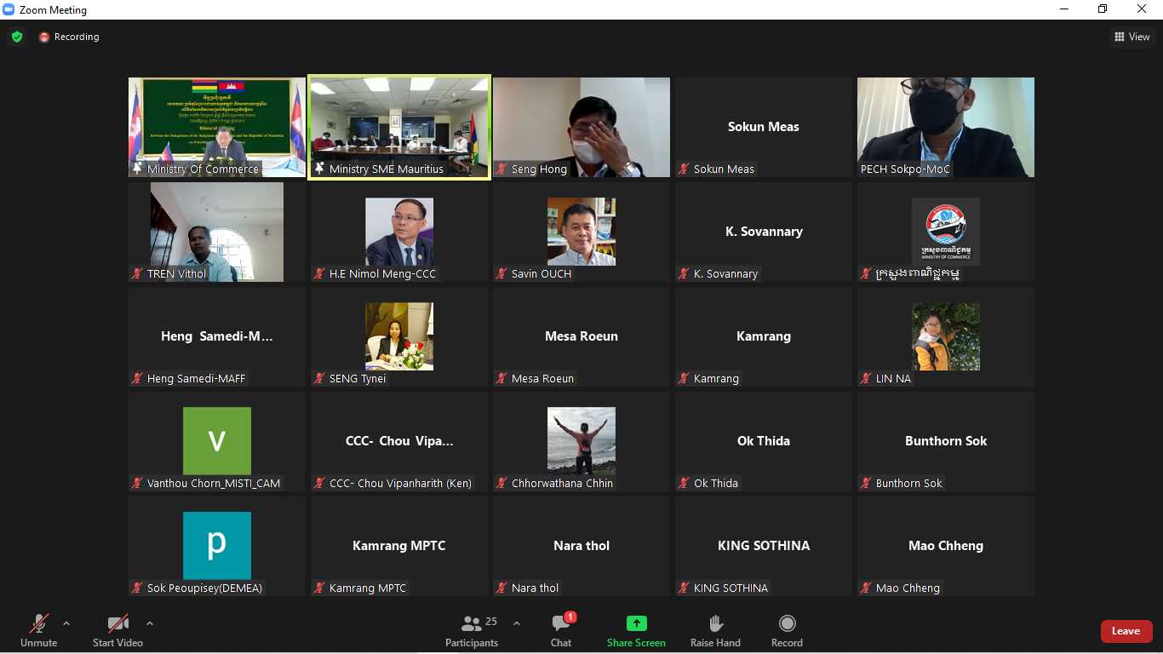The width and height of the screenshot is (1163, 654).
Task: Select the Ministry Of Commerce video tile
Action: click(217, 127)
